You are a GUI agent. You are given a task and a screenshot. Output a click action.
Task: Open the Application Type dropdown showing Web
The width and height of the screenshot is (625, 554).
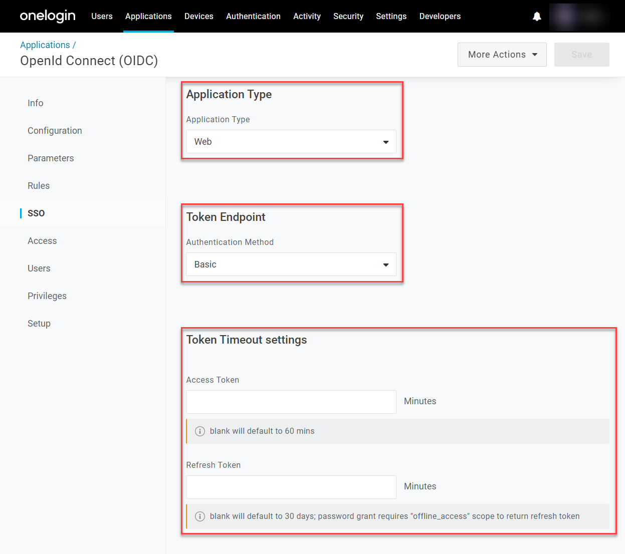(291, 142)
